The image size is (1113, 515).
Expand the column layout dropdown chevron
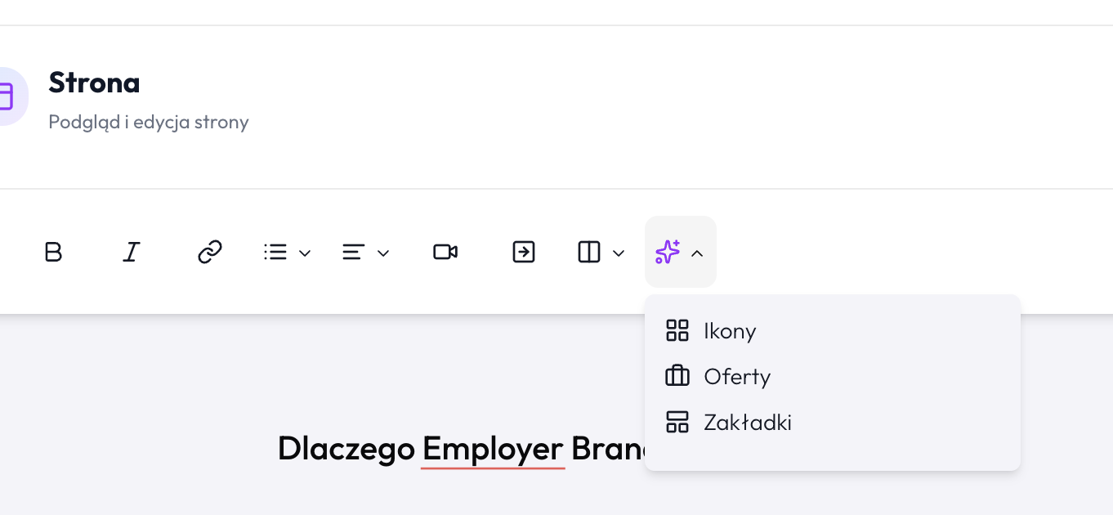click(x=618, y=253)
